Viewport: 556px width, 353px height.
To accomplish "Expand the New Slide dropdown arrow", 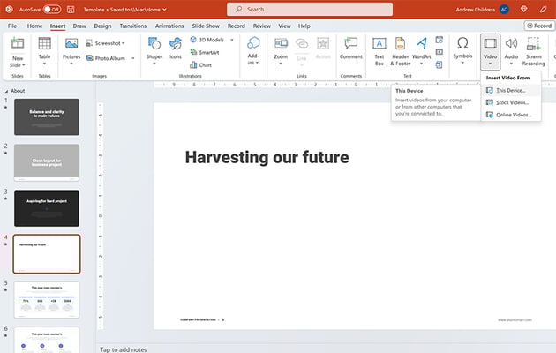I will click(18, 64).
